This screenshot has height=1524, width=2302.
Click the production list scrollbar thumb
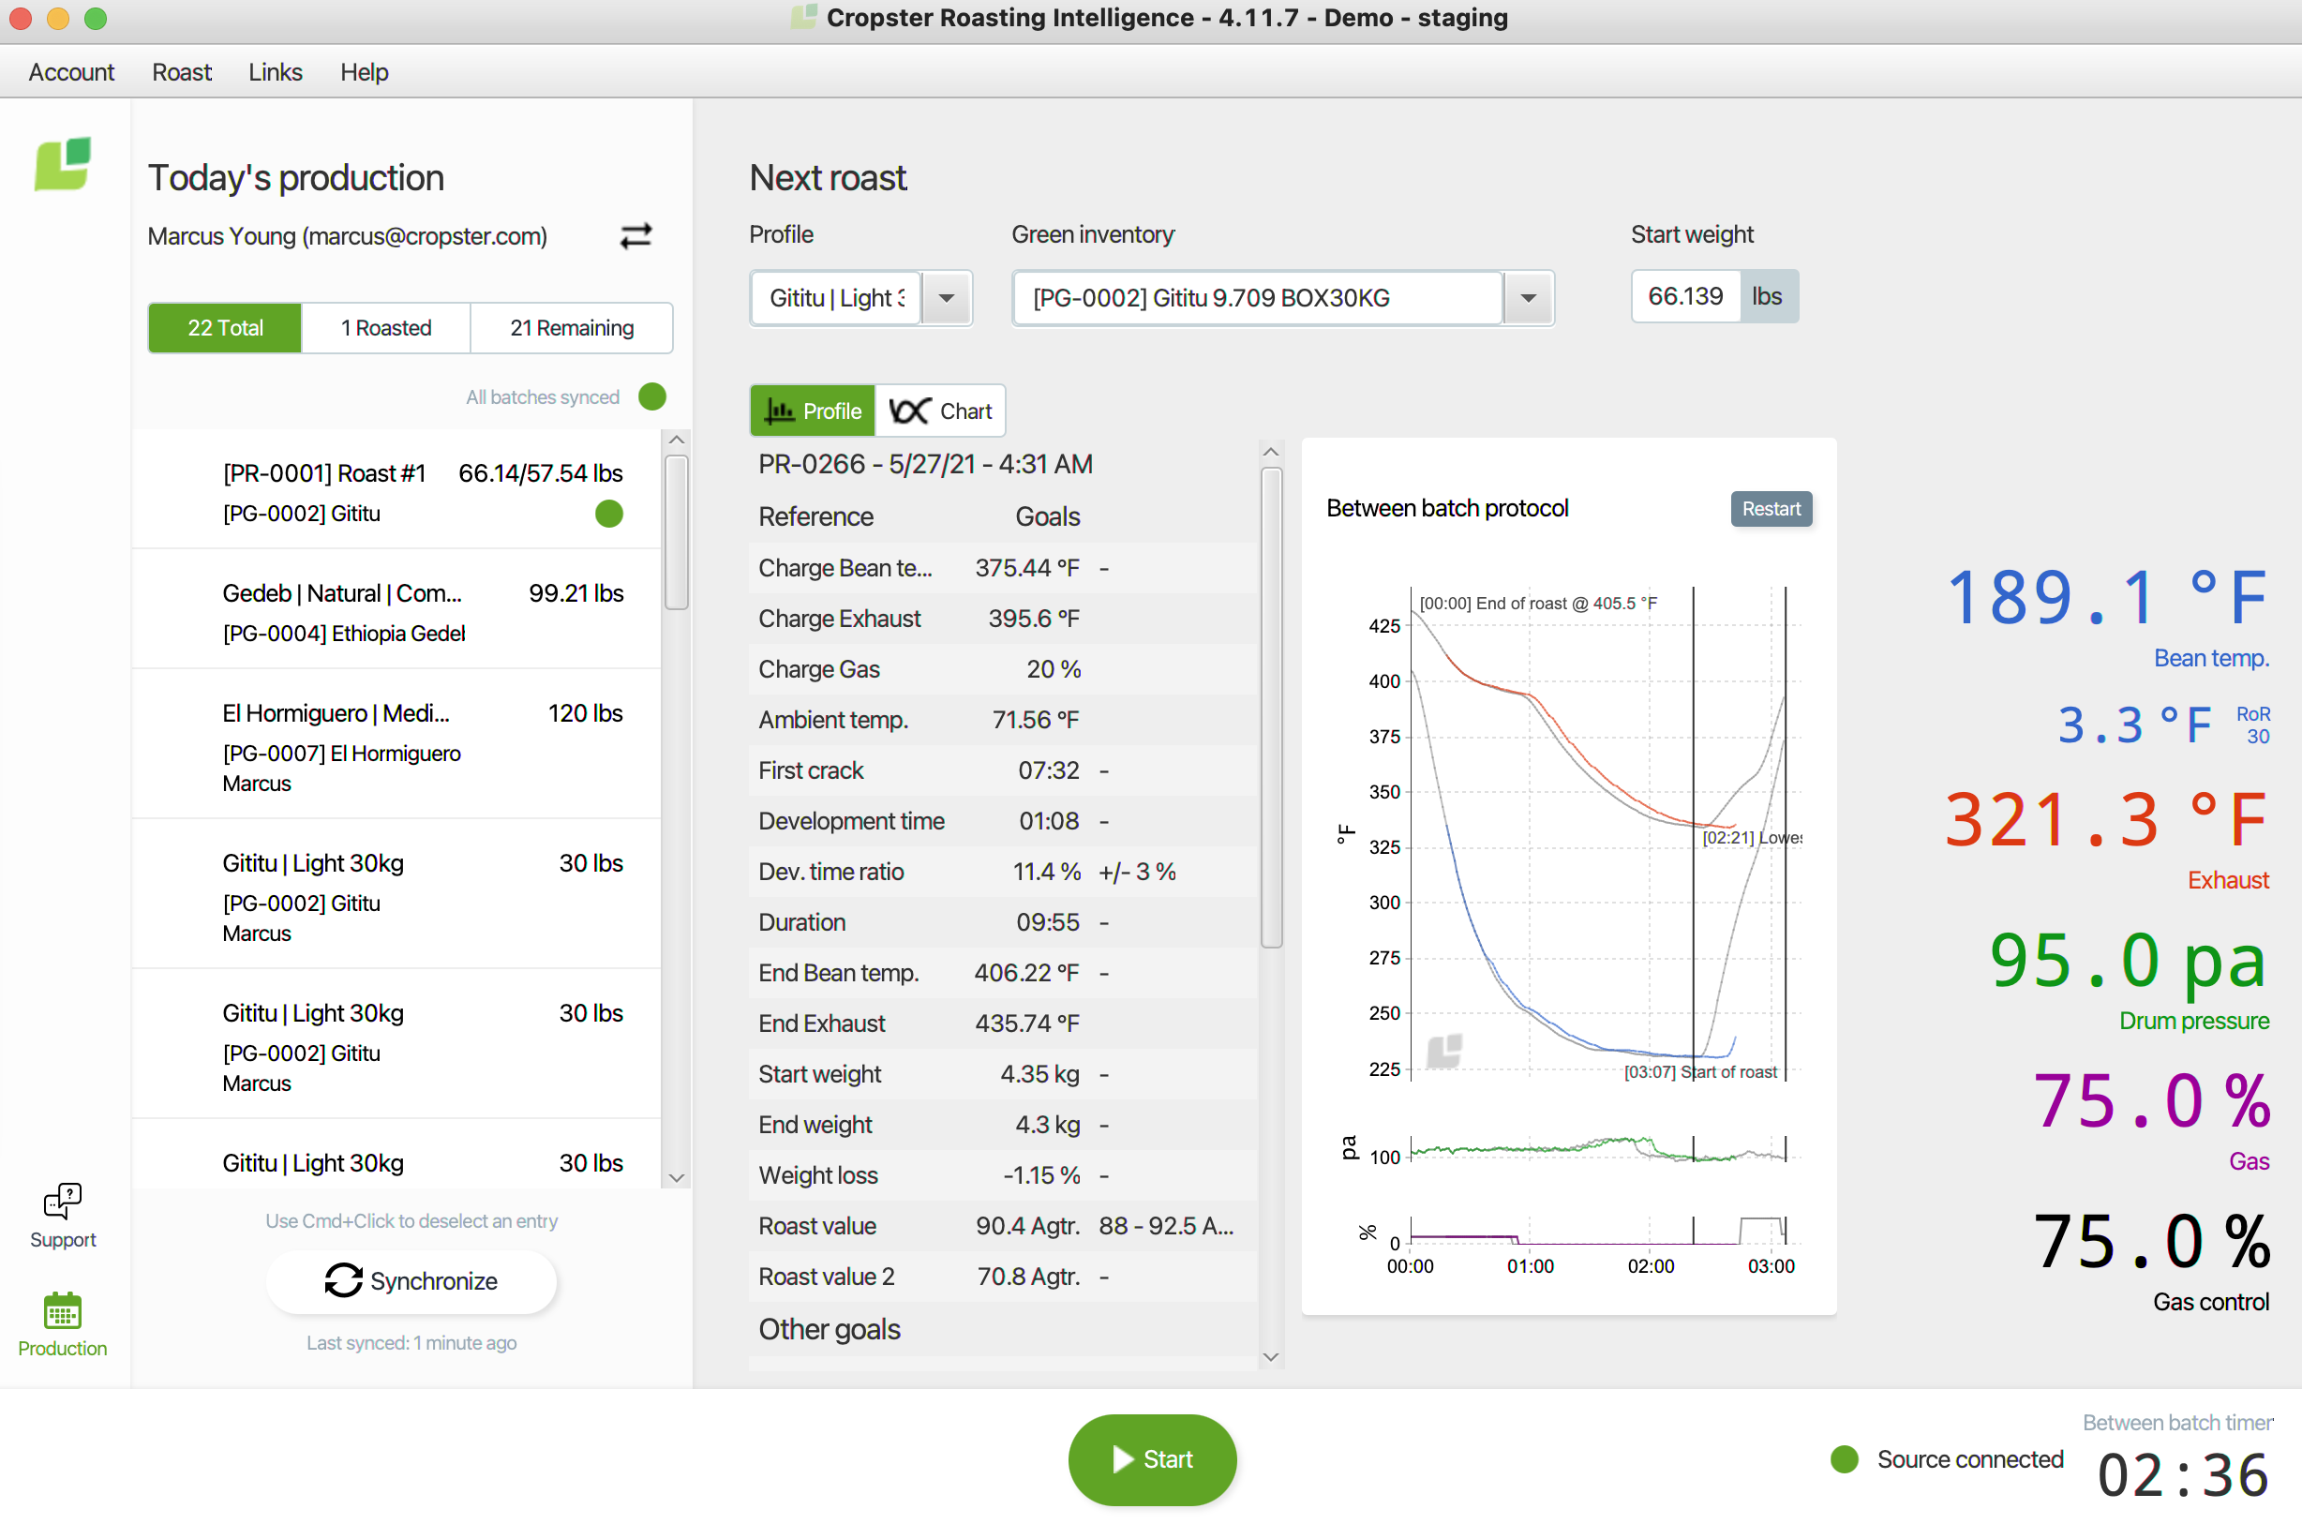(x=678, y=531)
